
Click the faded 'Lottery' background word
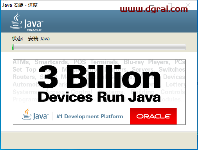click(175, 85)
